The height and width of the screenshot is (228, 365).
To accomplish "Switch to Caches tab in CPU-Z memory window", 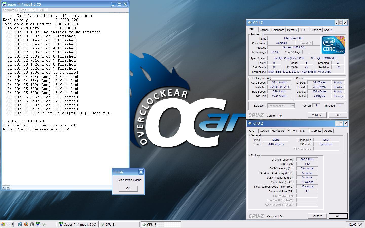I will [x=264, y=131].
